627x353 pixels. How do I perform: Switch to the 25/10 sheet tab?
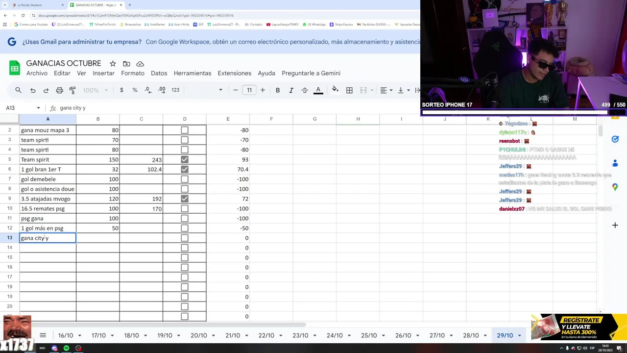pos(368,335)
